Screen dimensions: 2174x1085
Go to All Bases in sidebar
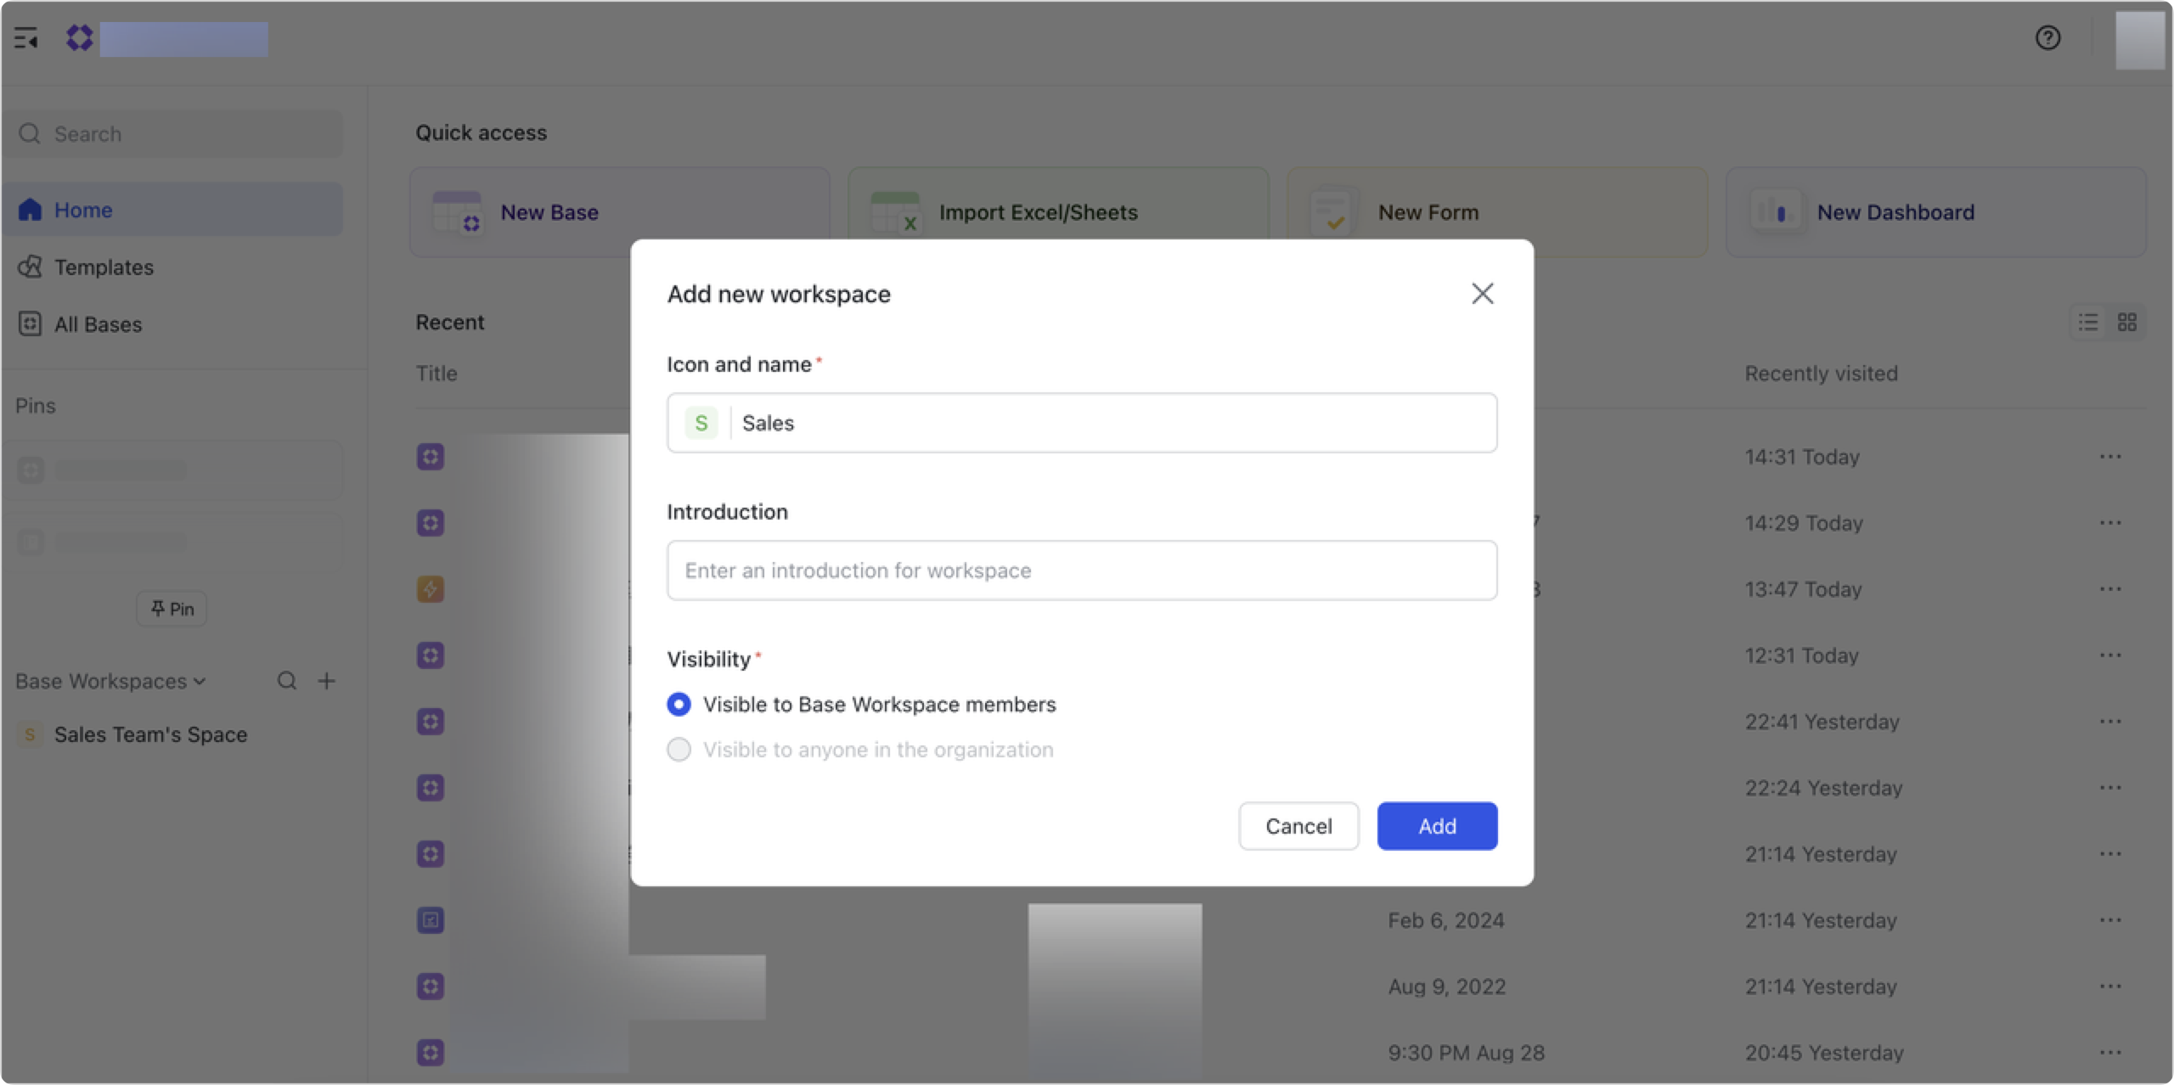click(98, 324)
